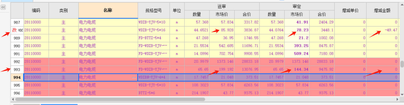Open the ellipsis button in row 994 name cell
Screen dimensions: 404x105
pos(134,77)
